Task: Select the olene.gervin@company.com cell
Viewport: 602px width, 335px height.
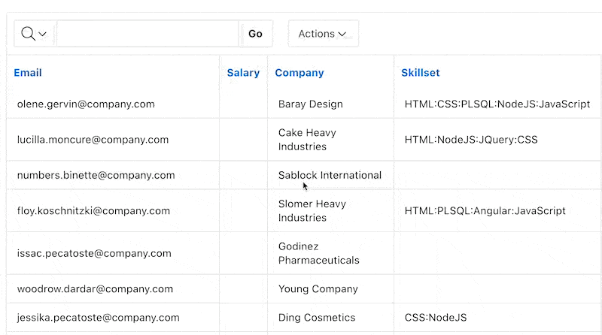Action: click(x=86, y=104)
